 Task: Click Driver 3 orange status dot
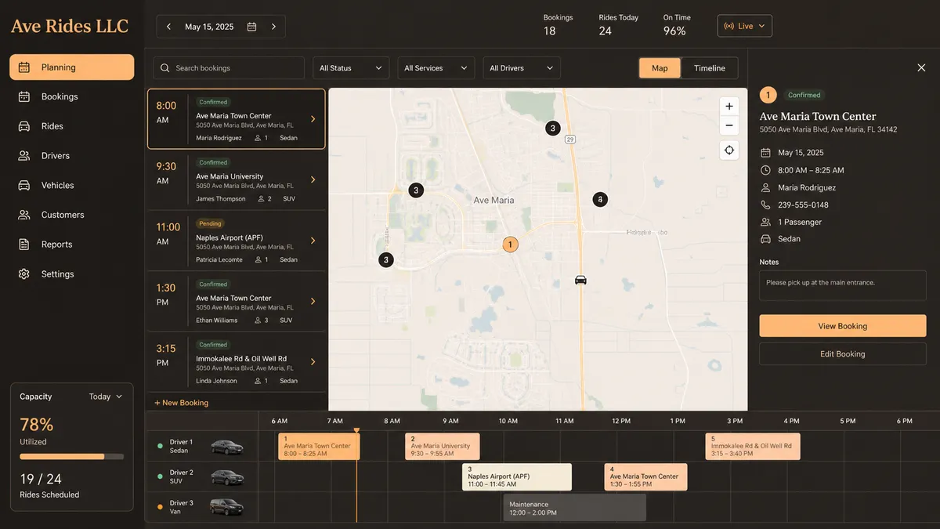[160, 507]
